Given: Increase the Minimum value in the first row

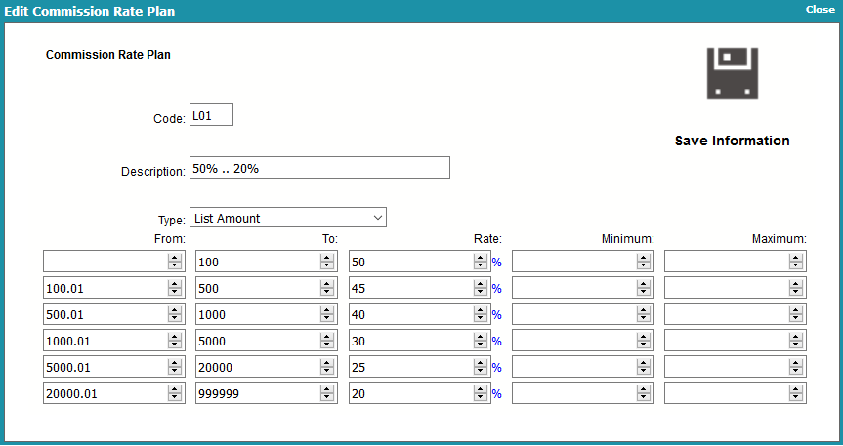Looking at the screenshot, I should click(x=643, y=258).
